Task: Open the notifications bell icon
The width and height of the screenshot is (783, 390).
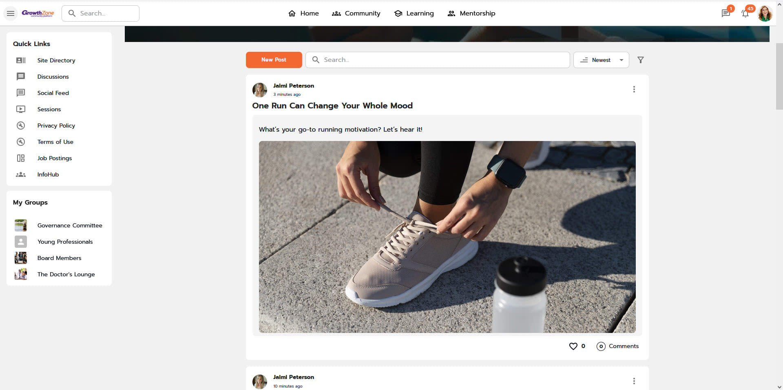Action: pos(745,13)
